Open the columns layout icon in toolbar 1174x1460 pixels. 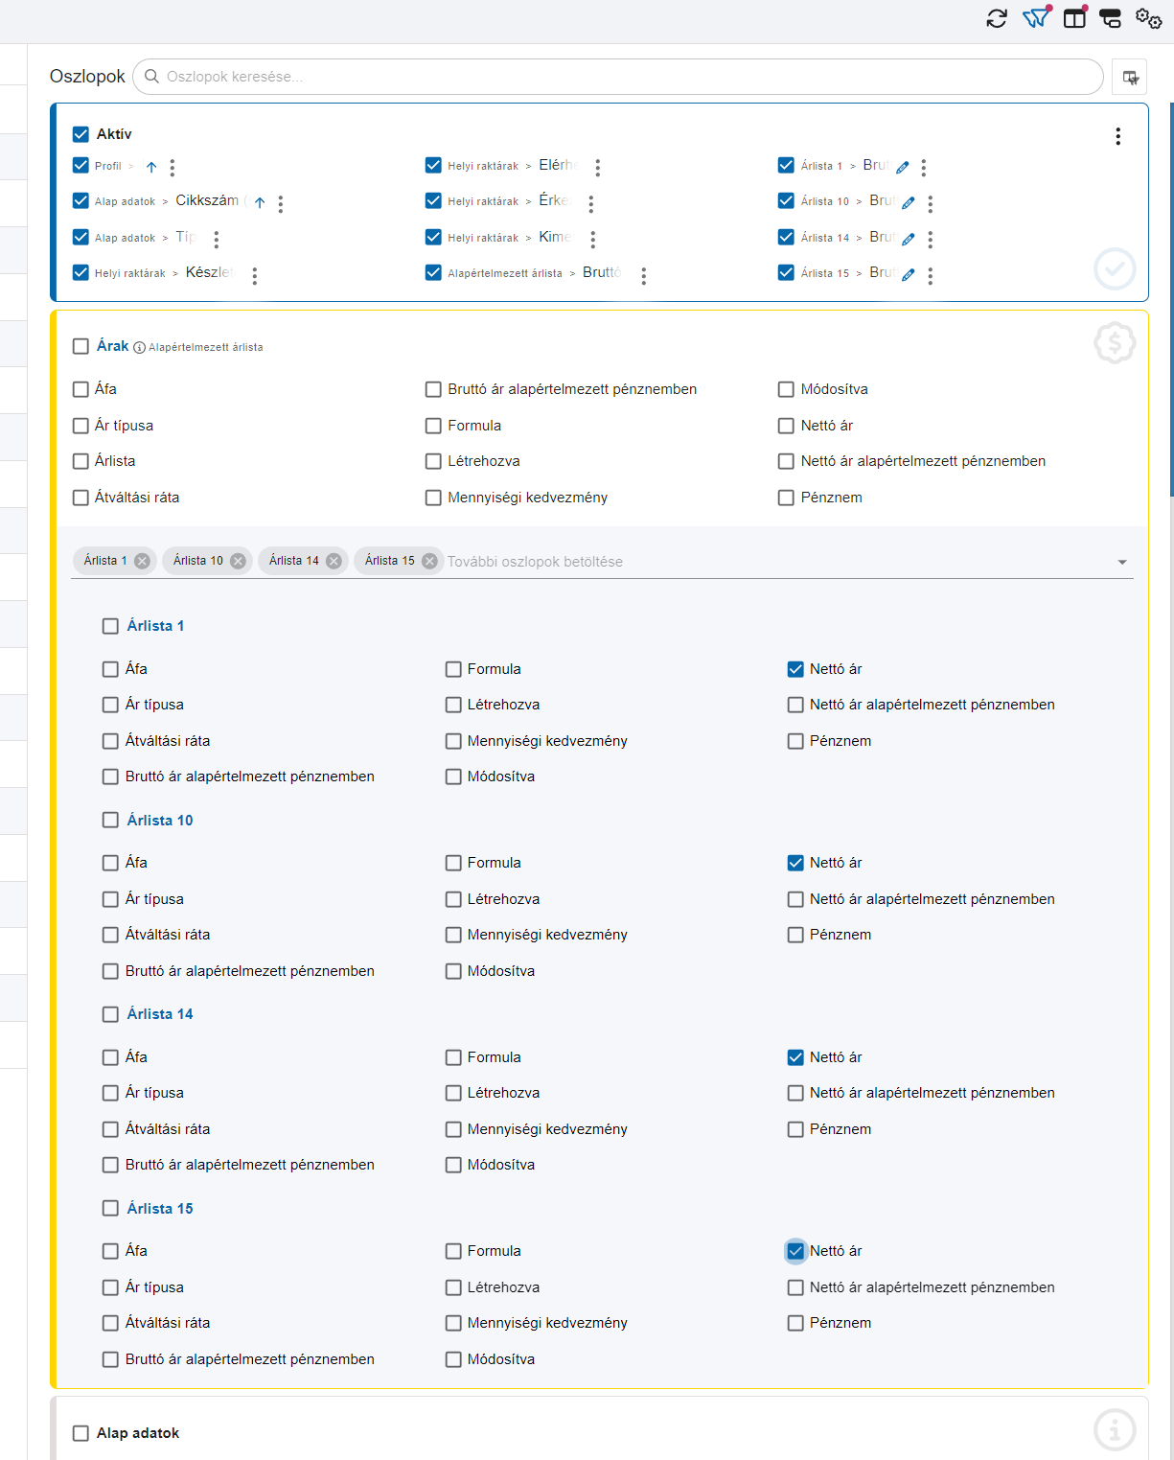tap(1074, 18)
